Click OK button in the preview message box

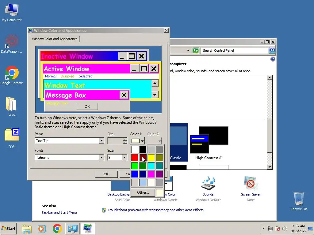click(x=87, y=106)
